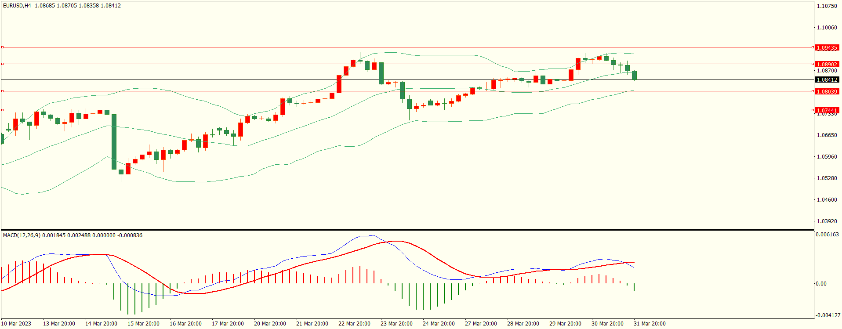The height and width of the screenshot is (329, 842).
Task: Click the large green candle on 14 Mar
Action: [x=114, y=141]
